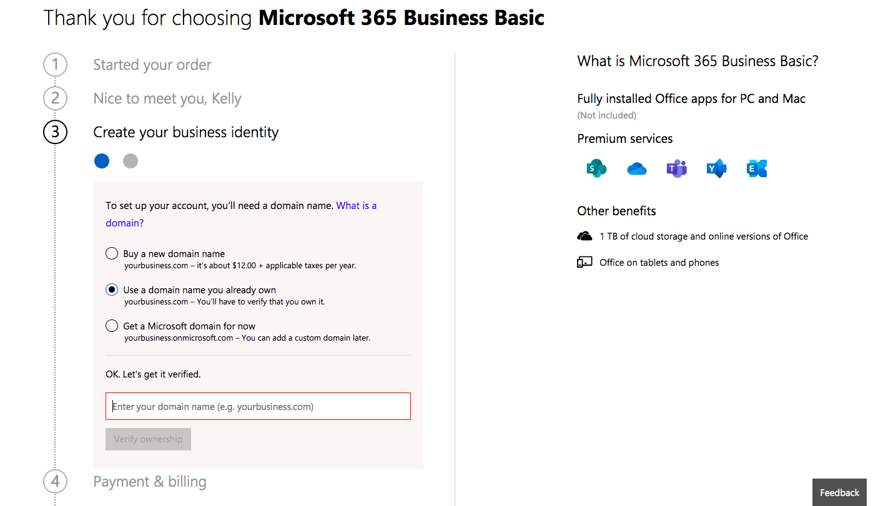Click step 3 circle Create your business identity
Image resolution: width=878 pixels, height=506 pixels.
(55, 132)
